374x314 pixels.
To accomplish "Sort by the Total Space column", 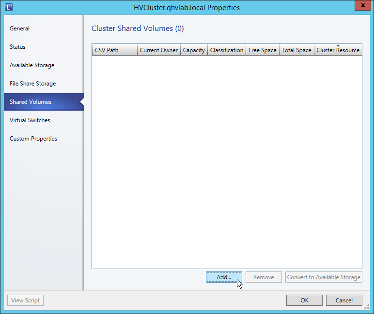I will (296, 50).
